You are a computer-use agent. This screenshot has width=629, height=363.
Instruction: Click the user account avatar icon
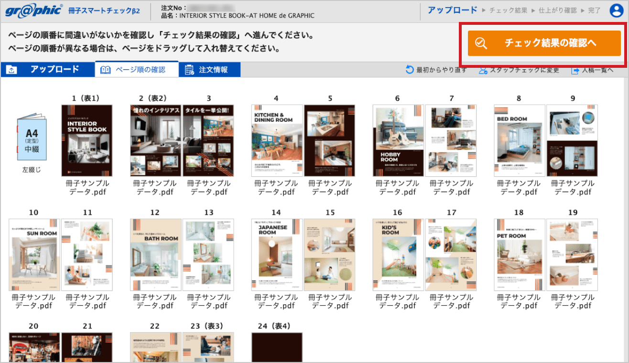click(x=617, y=11)
